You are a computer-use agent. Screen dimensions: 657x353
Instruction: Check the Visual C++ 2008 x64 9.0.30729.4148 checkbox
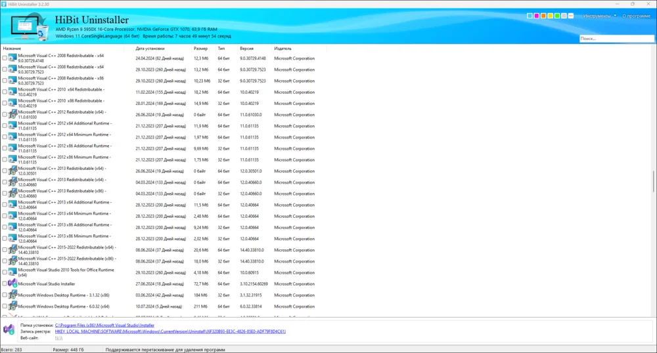pyautogui.click(x=5, y=58)
